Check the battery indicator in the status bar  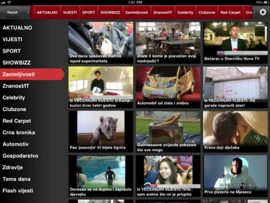coord(265,2)
